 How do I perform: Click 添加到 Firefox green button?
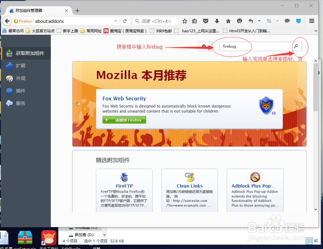click(124, 120)
